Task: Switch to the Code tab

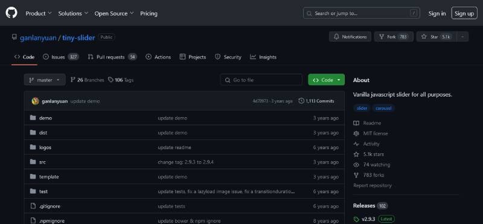Action: [24, 57]
